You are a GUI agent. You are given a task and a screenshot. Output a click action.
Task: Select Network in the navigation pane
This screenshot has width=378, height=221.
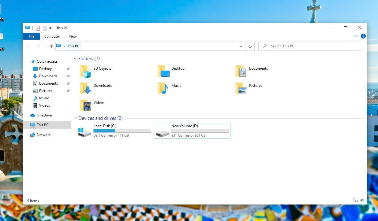pos(43,135)
